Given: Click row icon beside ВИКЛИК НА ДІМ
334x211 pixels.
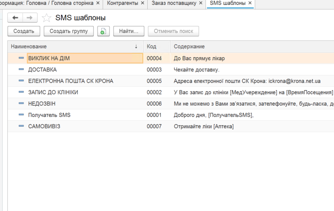Looking at the screenshot, I should click(21, 58).
